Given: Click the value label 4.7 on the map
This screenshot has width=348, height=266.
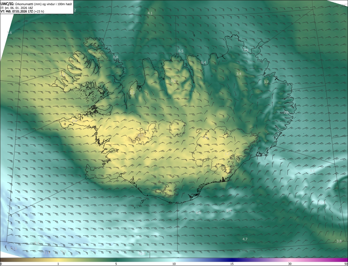Looking at the screenshot, I should [245, 239].
